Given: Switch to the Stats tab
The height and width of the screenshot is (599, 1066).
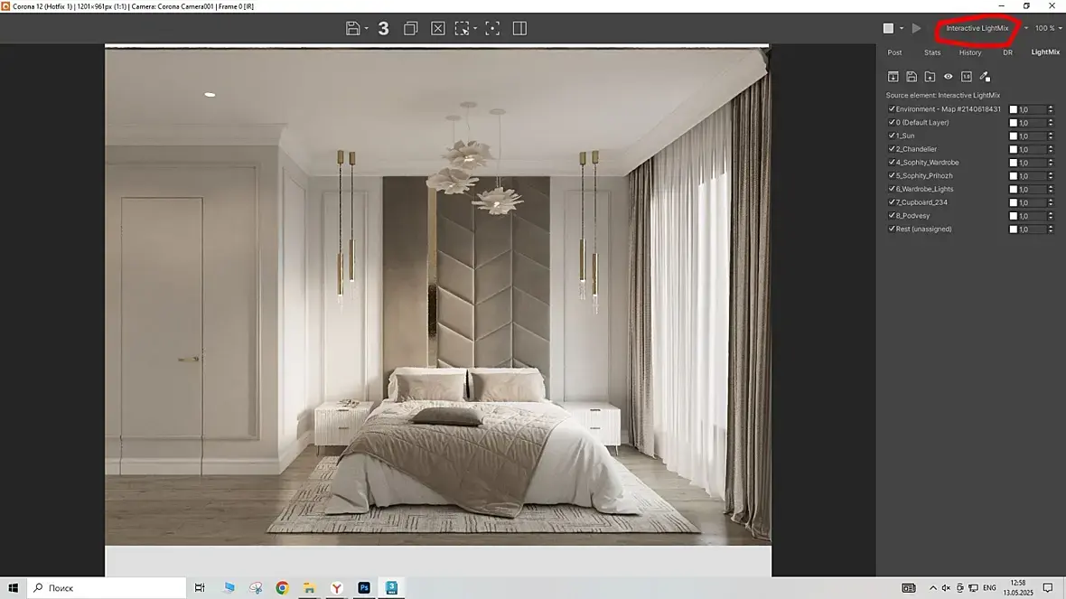Looking at the screenshot, I should pos(932,52).
